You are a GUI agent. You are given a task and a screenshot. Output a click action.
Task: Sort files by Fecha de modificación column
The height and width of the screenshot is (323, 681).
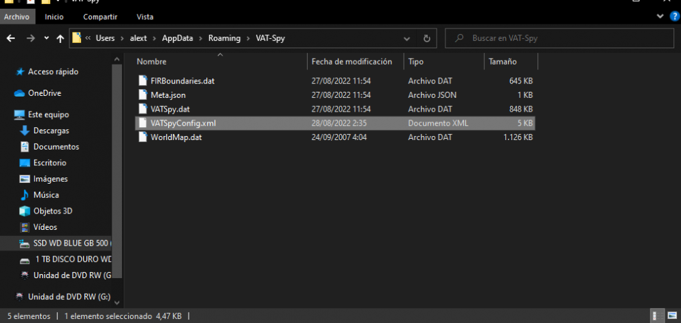pos(351,61)
